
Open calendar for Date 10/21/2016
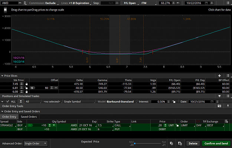point(212,102)
